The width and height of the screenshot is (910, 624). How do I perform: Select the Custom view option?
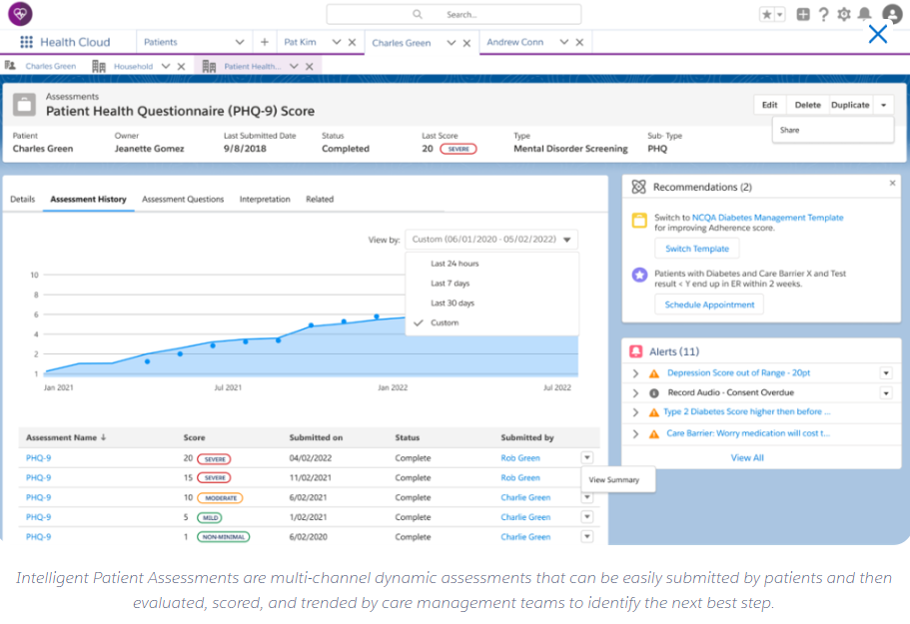click(x=445, y=322)
